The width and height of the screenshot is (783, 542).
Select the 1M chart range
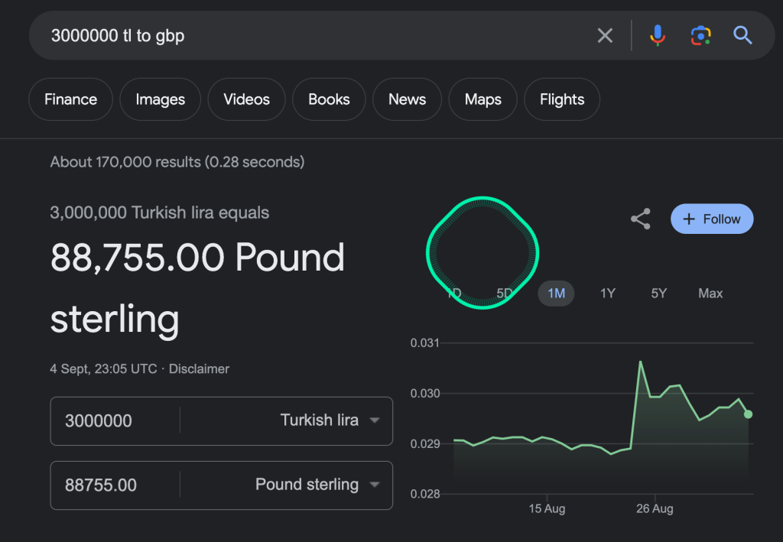(x=556, y=293)
